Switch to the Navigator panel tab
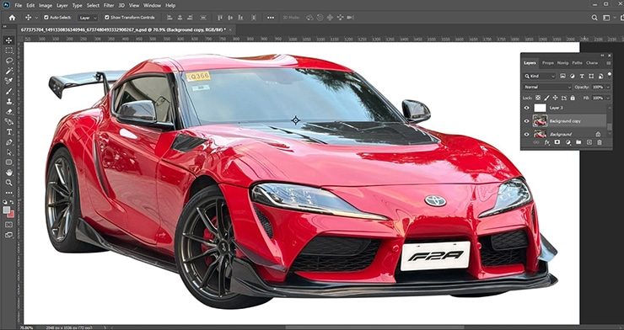Image resolution: width=624 pixels, height=330 pixels. coord(562,63)
